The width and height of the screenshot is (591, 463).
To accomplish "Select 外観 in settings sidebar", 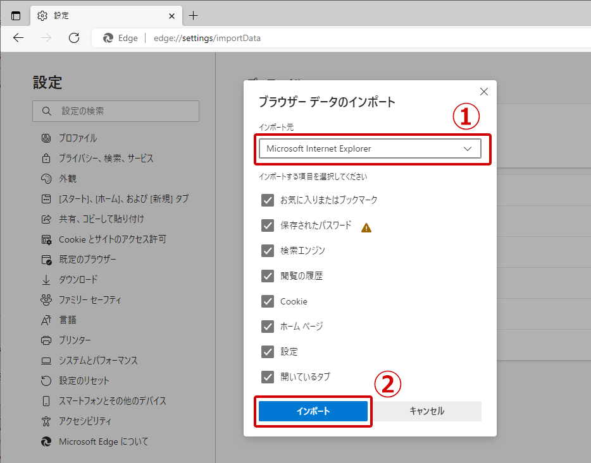I will coord(68,178).
